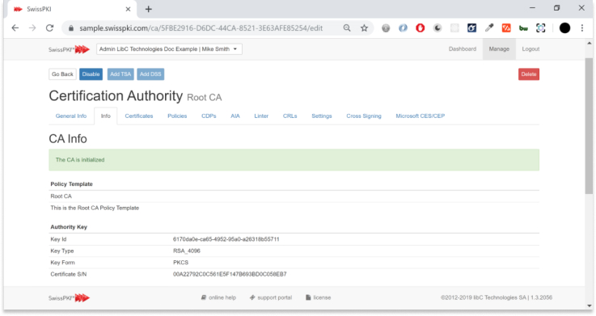Click the page vertical scrollbar thumb
Image resolution: width=596 pixels, height=316 pixels.
point(589,127)
